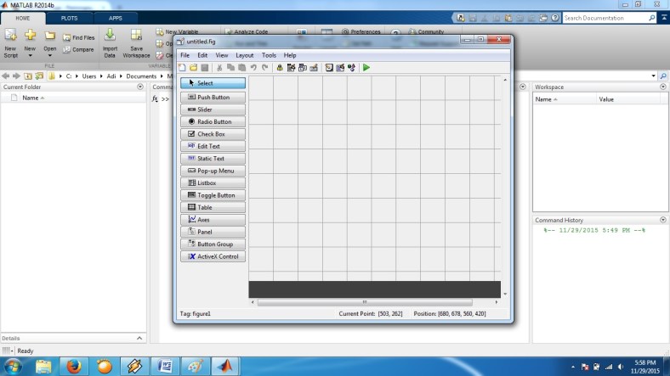The height and width of the screenshot is (376, 670).
Task: Open the Align Objects tool in GUIDE toolbar
Action: [280, 67]
